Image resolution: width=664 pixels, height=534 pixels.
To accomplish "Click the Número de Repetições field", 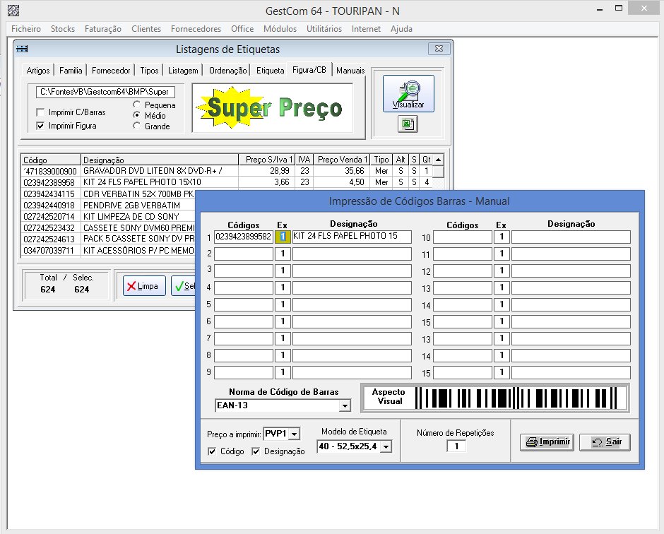I will pyautogui.click(x=456, y=446).
